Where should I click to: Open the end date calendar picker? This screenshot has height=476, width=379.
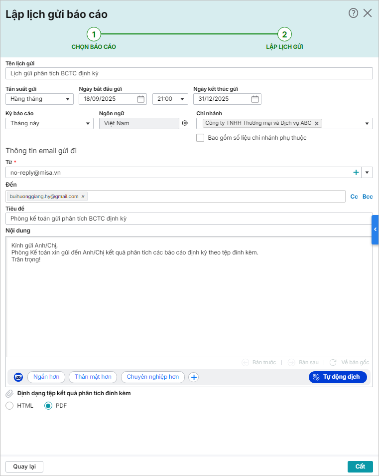click(255, 99)
